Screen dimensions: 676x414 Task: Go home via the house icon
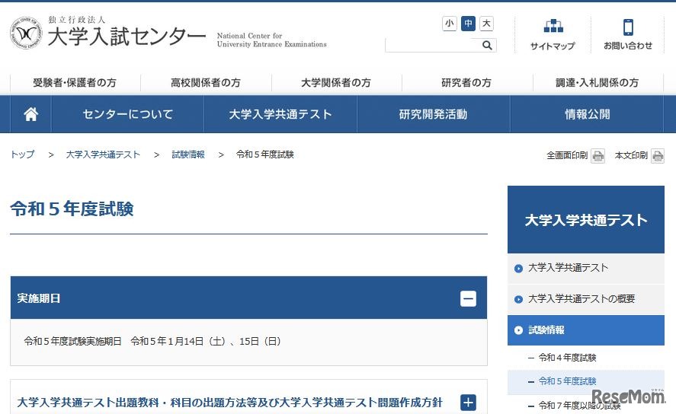coord(30,114)
